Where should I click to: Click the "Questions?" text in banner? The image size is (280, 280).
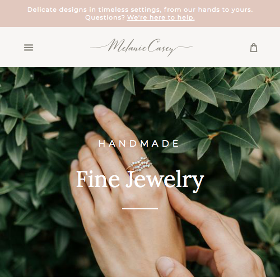(105, 17)
